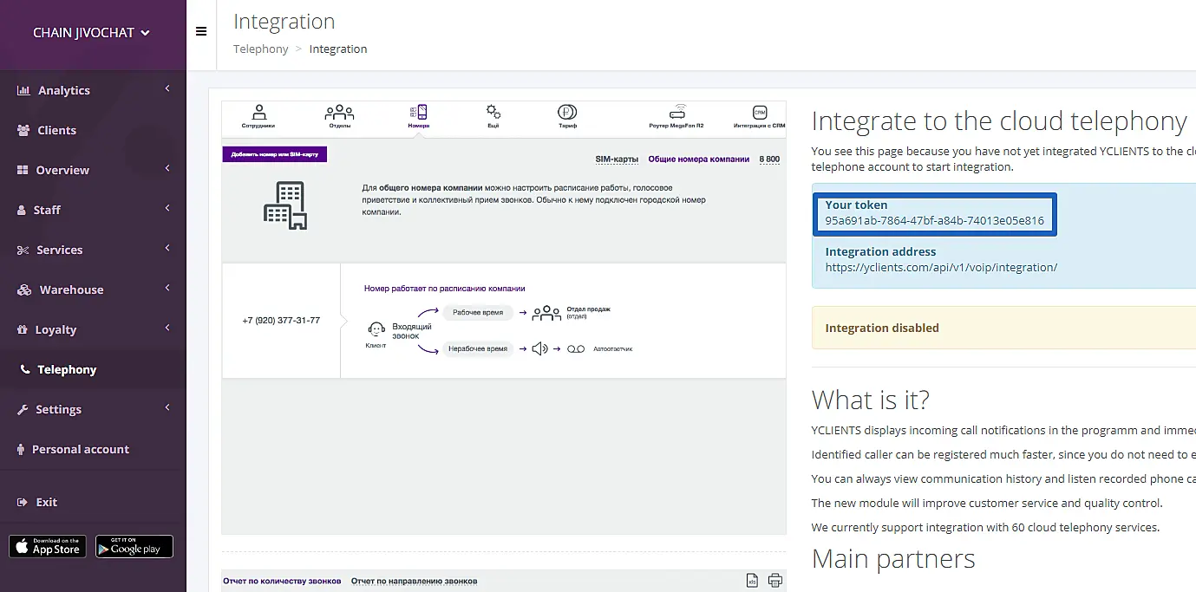Expand the Staff submenu chevron

167,209
